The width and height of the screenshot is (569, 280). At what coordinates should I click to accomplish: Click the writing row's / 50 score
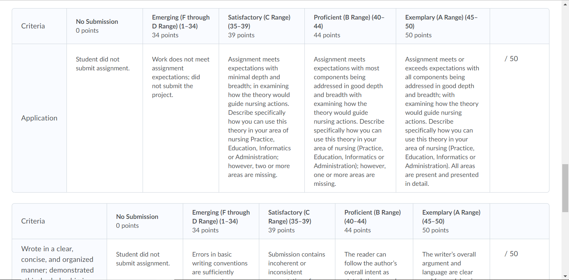point(511,254)
